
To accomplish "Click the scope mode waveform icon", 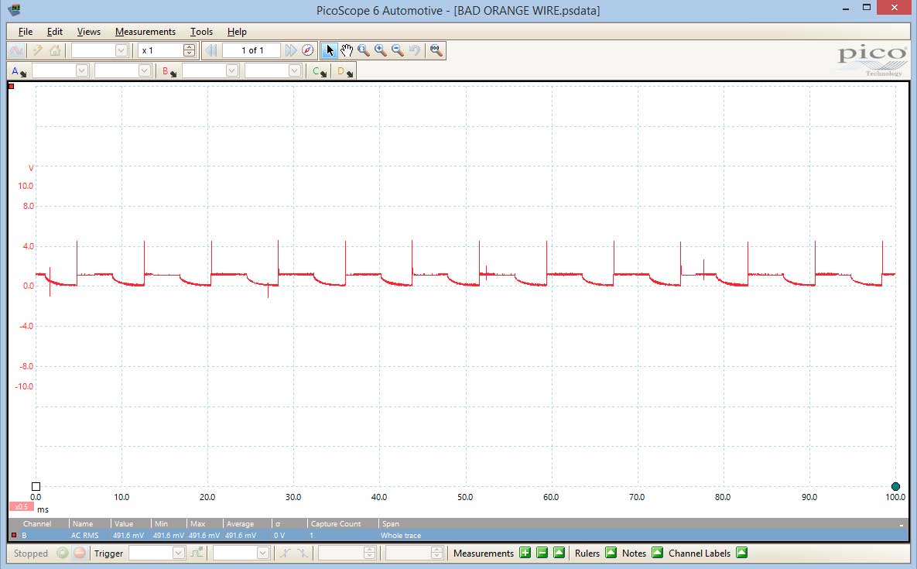I will click(x=16, y=50).
